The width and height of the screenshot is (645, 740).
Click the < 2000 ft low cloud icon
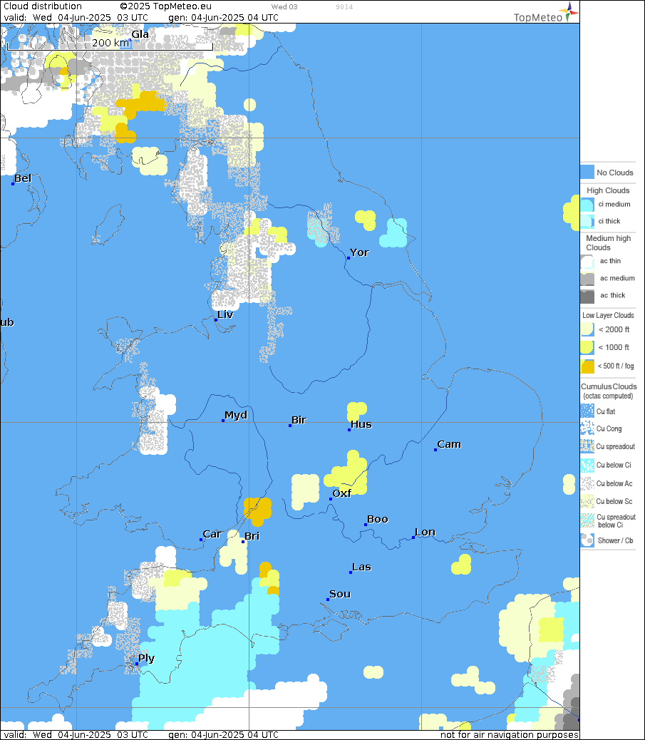pyautogui.click(x=587, y=329)
